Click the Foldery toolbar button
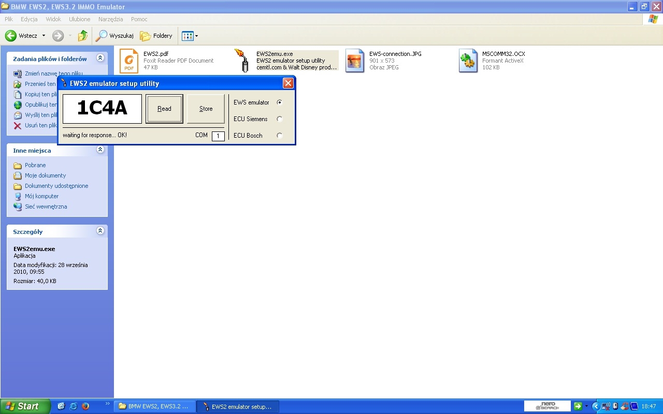 [x=156, y=36]
